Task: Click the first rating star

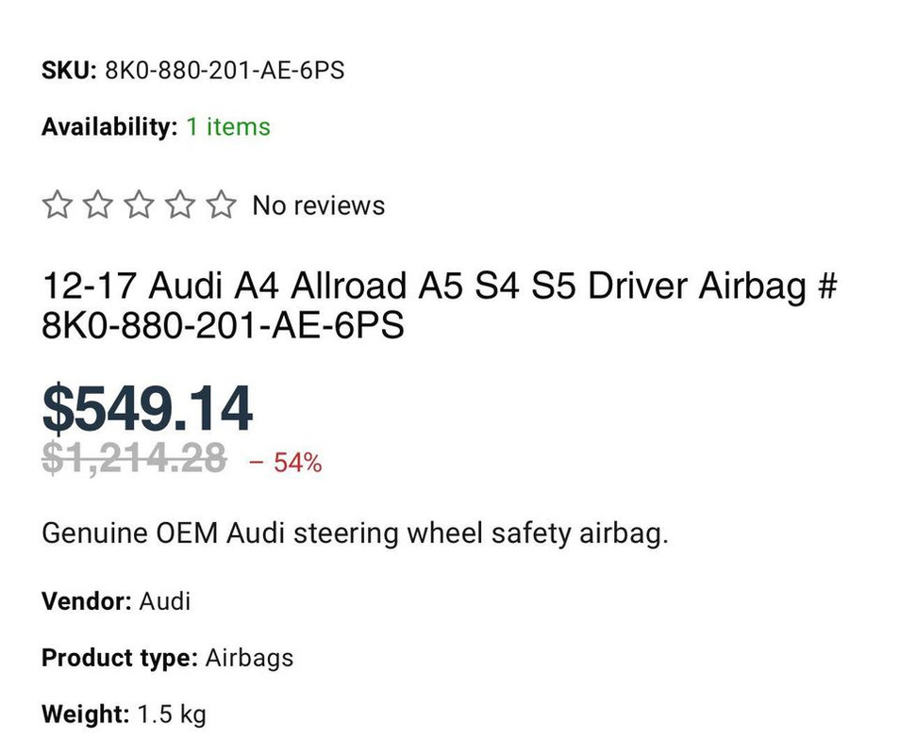Action: (x=58, y=205)
